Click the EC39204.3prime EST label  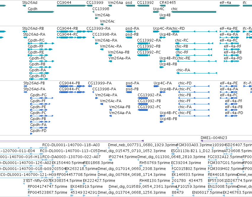[x=186, y=163]
